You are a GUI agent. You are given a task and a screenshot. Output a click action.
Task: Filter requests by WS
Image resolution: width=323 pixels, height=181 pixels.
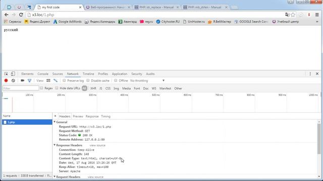[154, 88]
